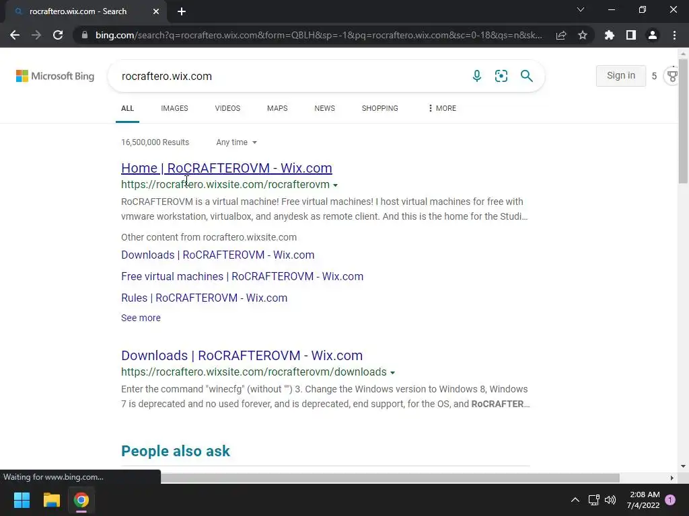
Task: Open Free virtual machines sublink
Action: (x=242, y=276)
